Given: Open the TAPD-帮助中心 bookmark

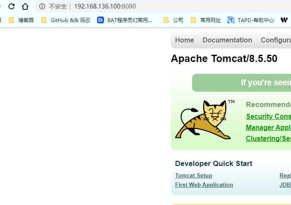Looking at the screenshot, I should click(251, 20).
